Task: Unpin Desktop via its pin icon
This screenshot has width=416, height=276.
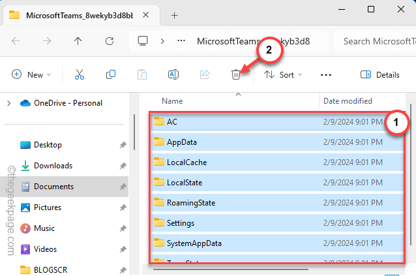Action: click(x=123, y=145)
